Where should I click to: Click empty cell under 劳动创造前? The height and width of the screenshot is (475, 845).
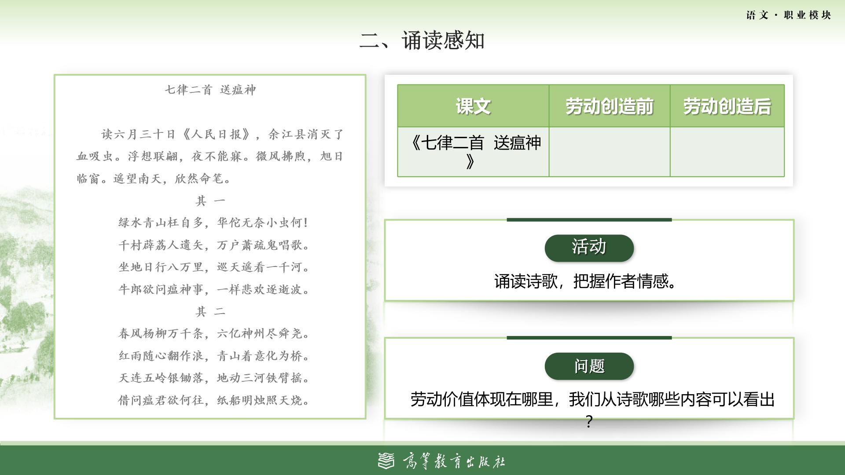610,152
